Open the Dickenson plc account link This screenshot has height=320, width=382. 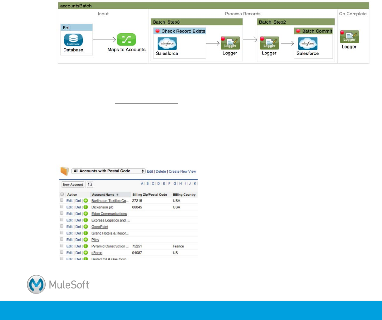(102, 207)
